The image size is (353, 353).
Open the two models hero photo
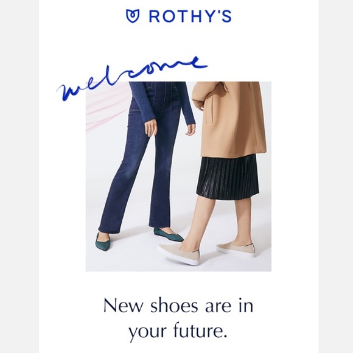pyautogui.click(x=178, y=177)
